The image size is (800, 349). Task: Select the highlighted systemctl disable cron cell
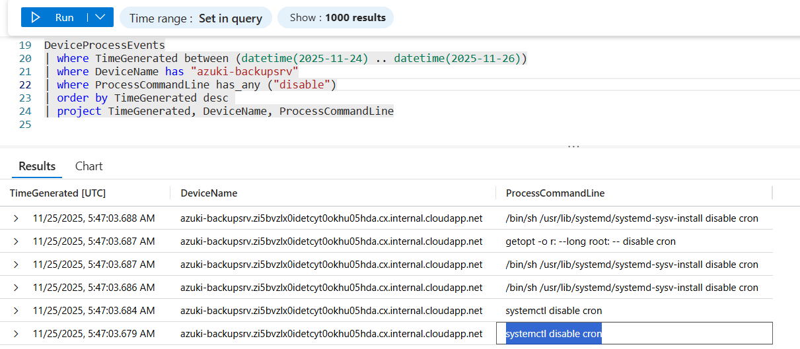[634, 334]
